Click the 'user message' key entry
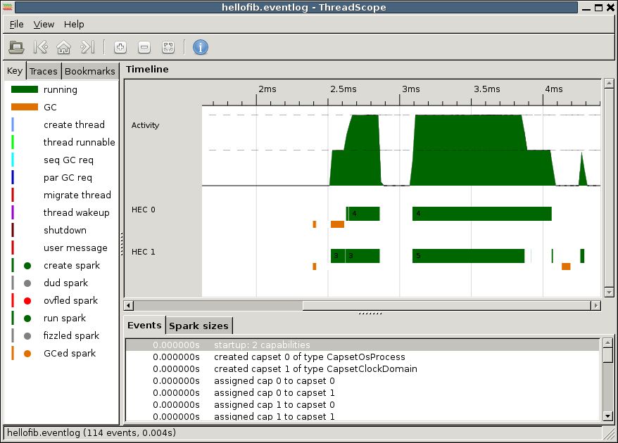 [75, 248]
